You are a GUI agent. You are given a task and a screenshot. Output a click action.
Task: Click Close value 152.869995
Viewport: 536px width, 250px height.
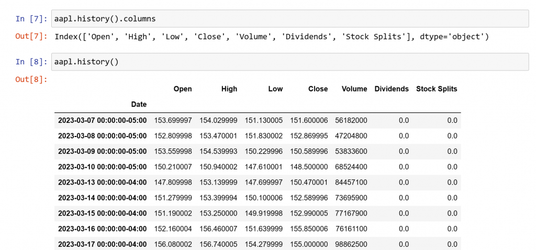coord(309,136)
